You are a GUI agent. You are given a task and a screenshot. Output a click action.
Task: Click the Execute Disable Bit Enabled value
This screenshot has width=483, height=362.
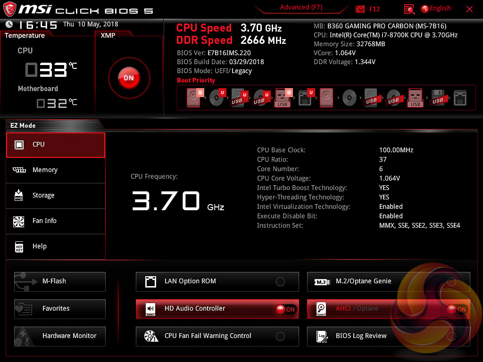[x=391, y=216]
